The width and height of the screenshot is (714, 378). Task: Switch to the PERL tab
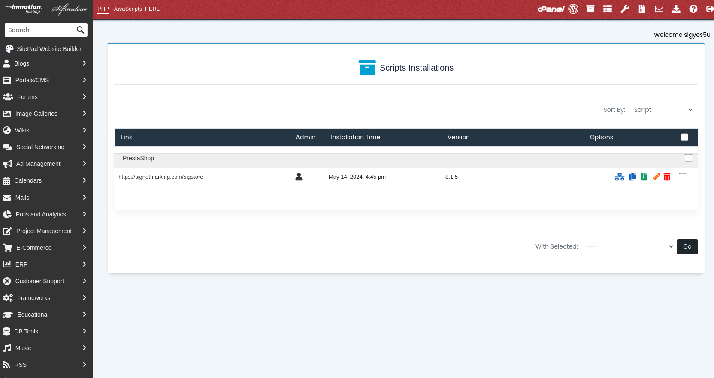[x=152, y=9]
